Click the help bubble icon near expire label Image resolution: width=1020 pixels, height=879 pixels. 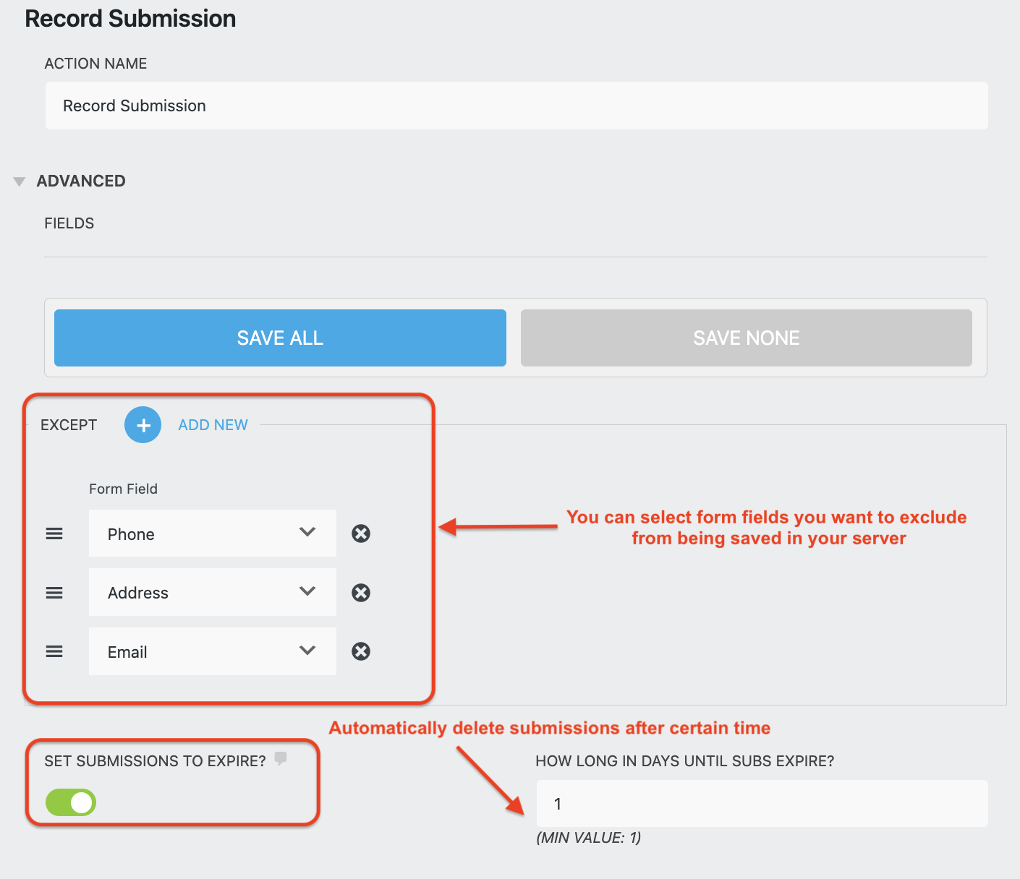[281, 758]
